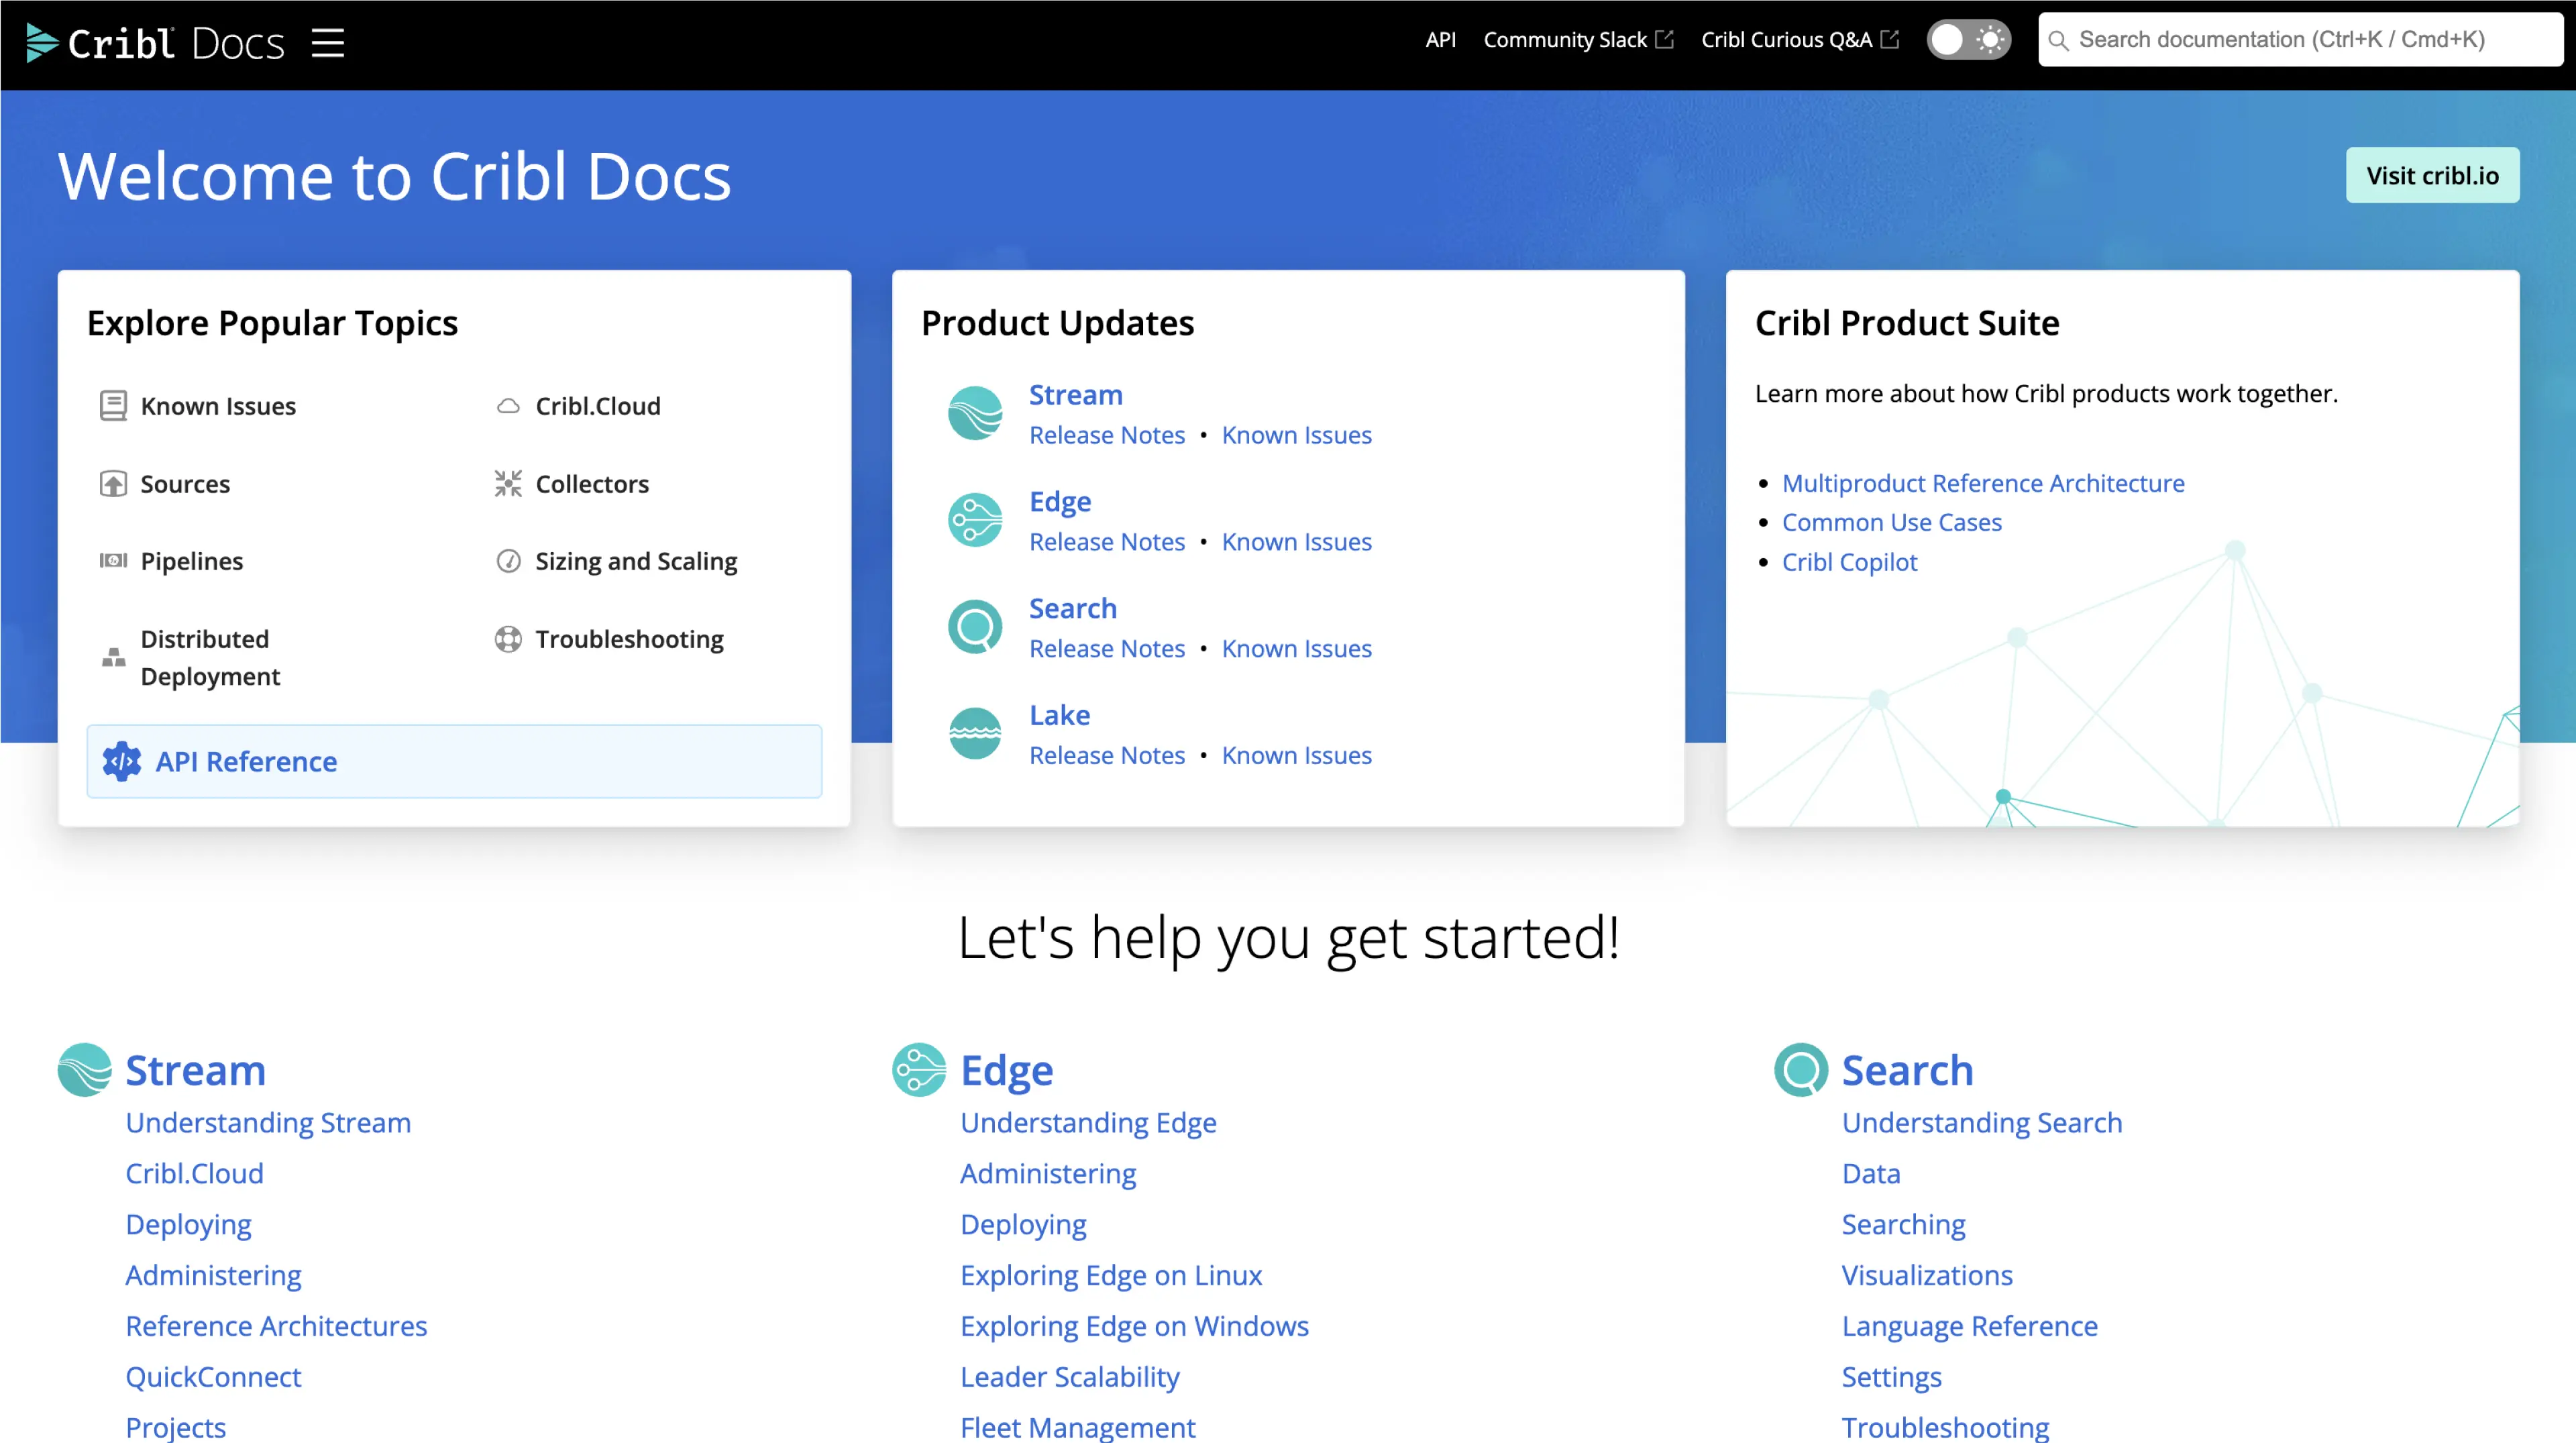Open Search Known Issues link
The height and width of the screenshot is (1443, 2576).
click(x=1297, y=649)
